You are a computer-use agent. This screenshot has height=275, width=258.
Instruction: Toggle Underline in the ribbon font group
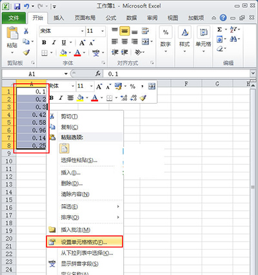tap(64, 43)
